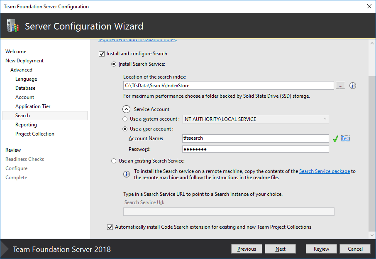The height and width of the screenshot is (259, 376).
Task: Click the info icon beside the index location field
Action: click(352, 85)
